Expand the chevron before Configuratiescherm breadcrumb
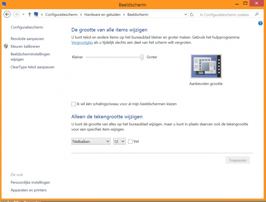This screenshot has height=202, width=266. (42, 15)
